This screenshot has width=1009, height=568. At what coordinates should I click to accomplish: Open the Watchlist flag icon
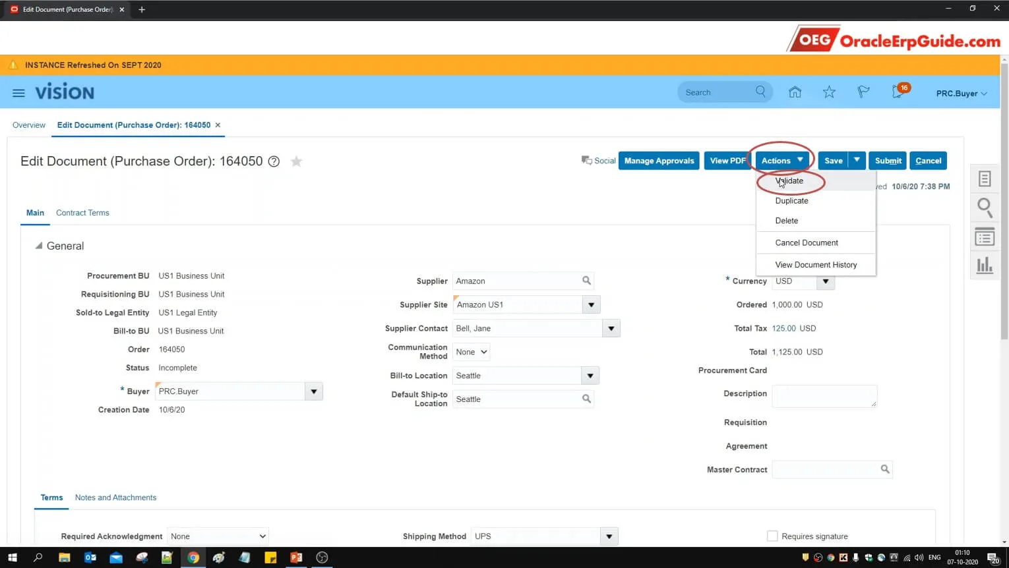[x=863, y=92]
